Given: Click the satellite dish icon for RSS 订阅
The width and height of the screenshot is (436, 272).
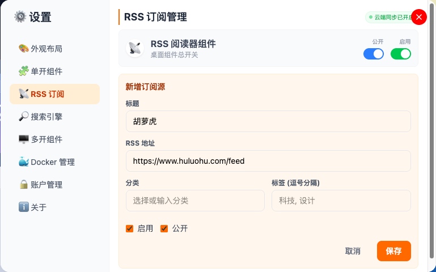Looking at the screenshot, I should click(24, 94).
